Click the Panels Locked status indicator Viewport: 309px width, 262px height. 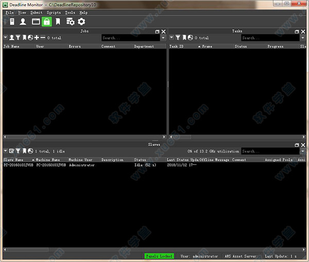(159, 256)
